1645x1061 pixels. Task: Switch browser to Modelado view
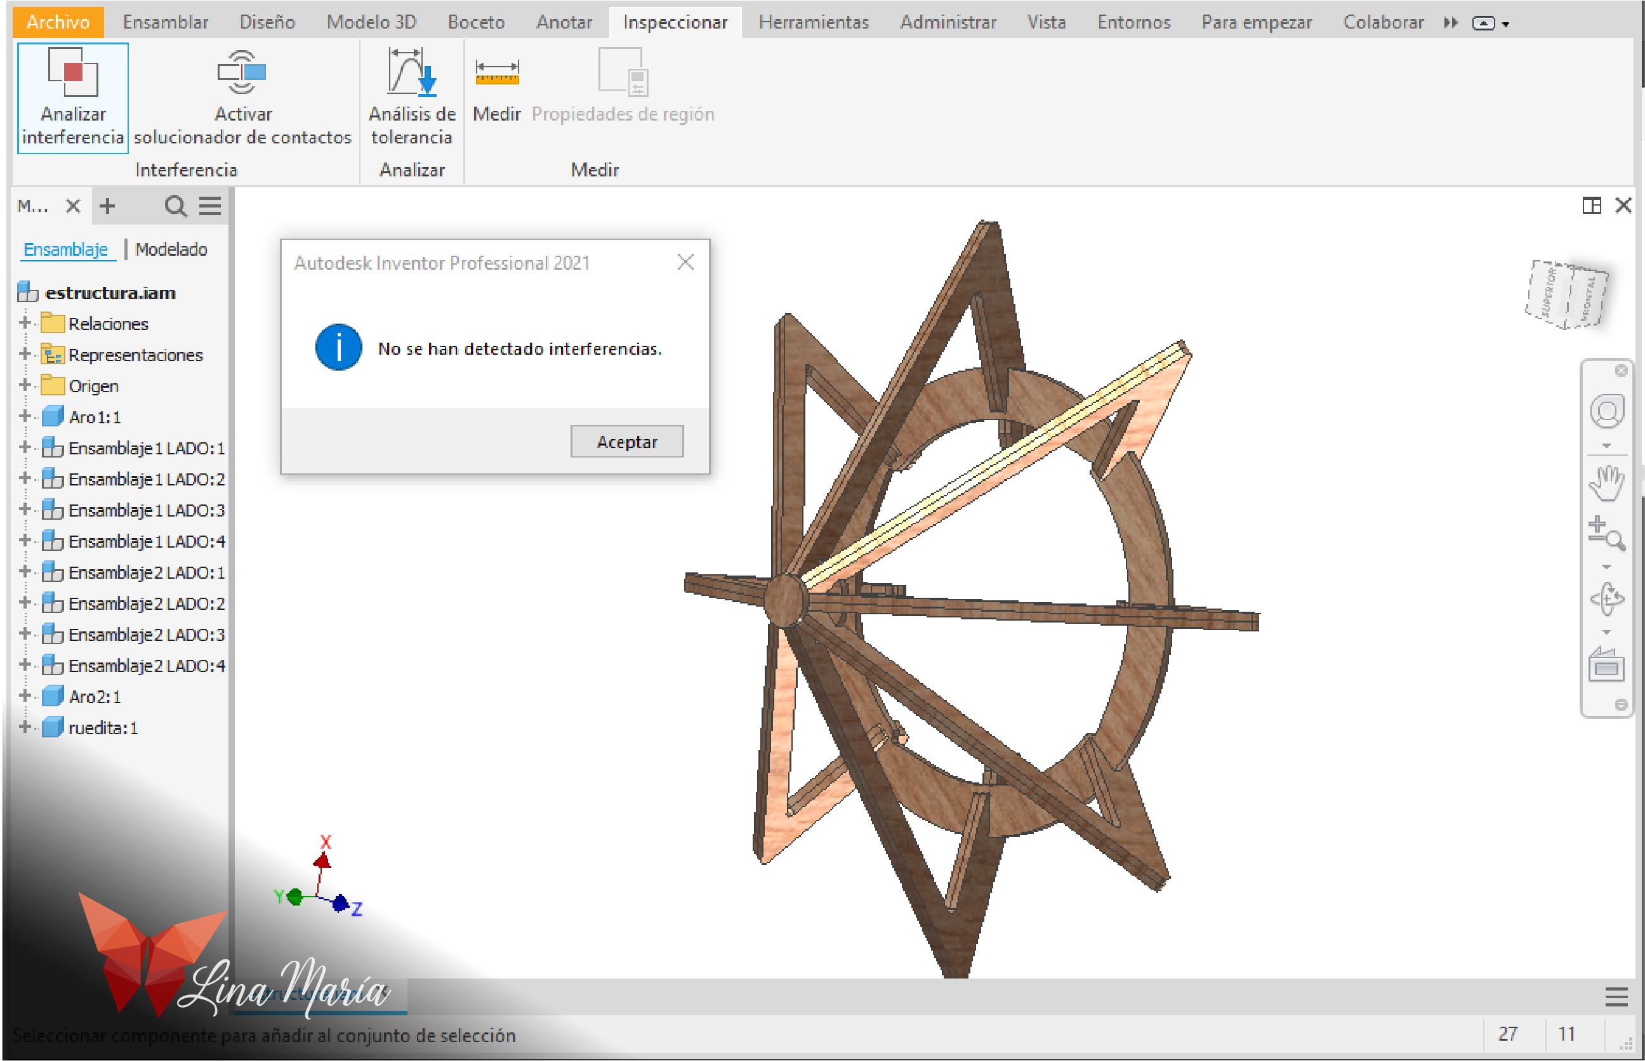coord(171,249)
